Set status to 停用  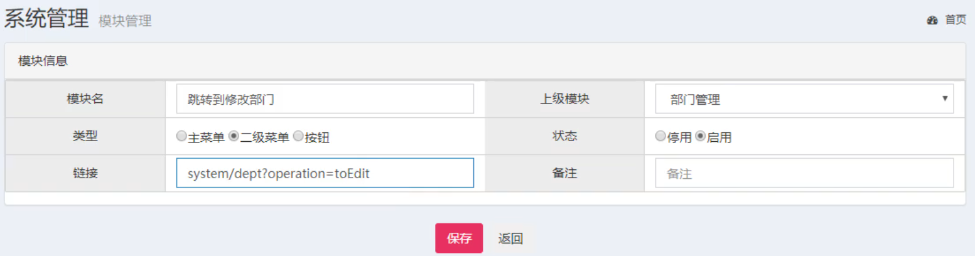[660, 136]
